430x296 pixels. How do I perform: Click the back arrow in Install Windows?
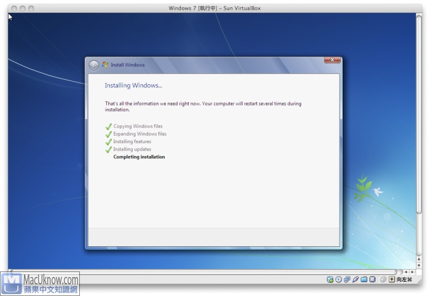pos(94,65)
